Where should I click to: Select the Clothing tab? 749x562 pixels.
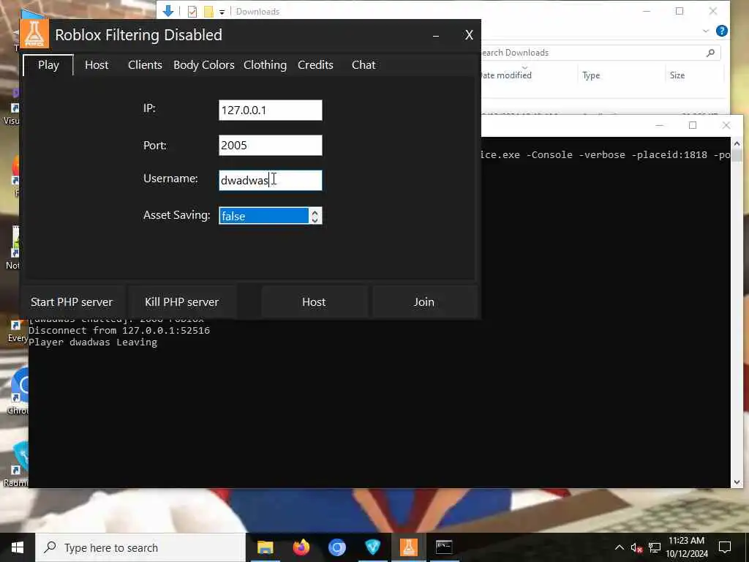pyautogui.click(x=265, y=65)
